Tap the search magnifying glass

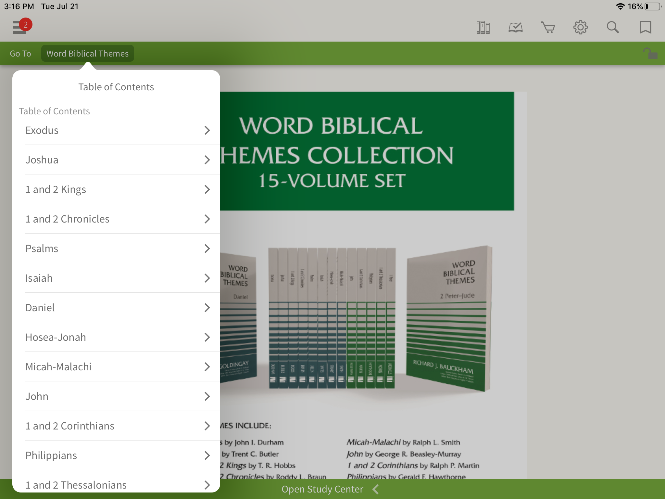coord(613,27)
